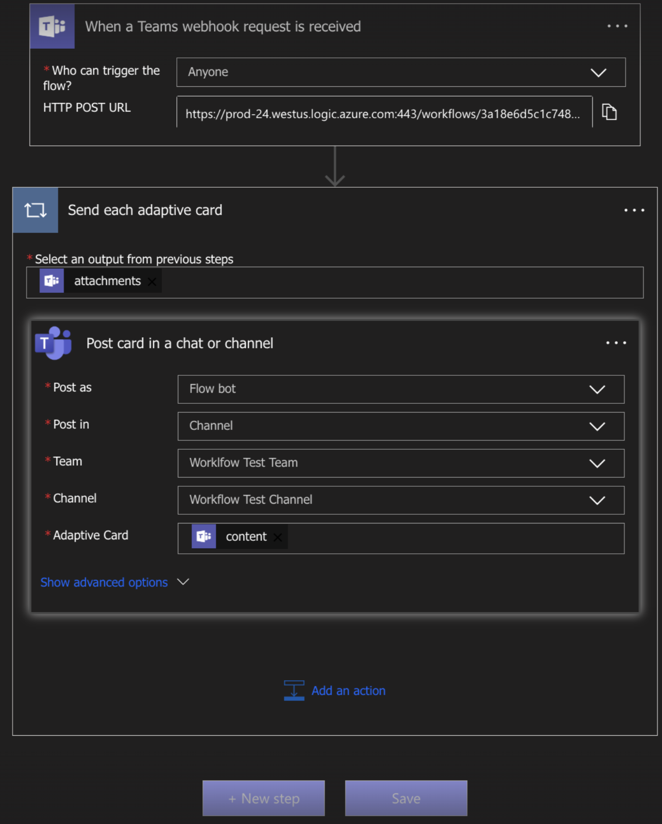Screen dimensions: 662x824
Task: Click inside the Select an output field
Action: point(335,283)
